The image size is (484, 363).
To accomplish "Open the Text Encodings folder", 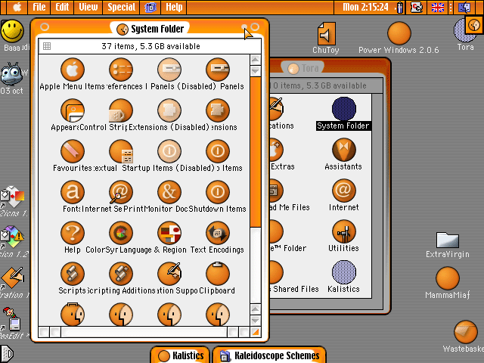I will pyautogui.click(x=218, y=233).
